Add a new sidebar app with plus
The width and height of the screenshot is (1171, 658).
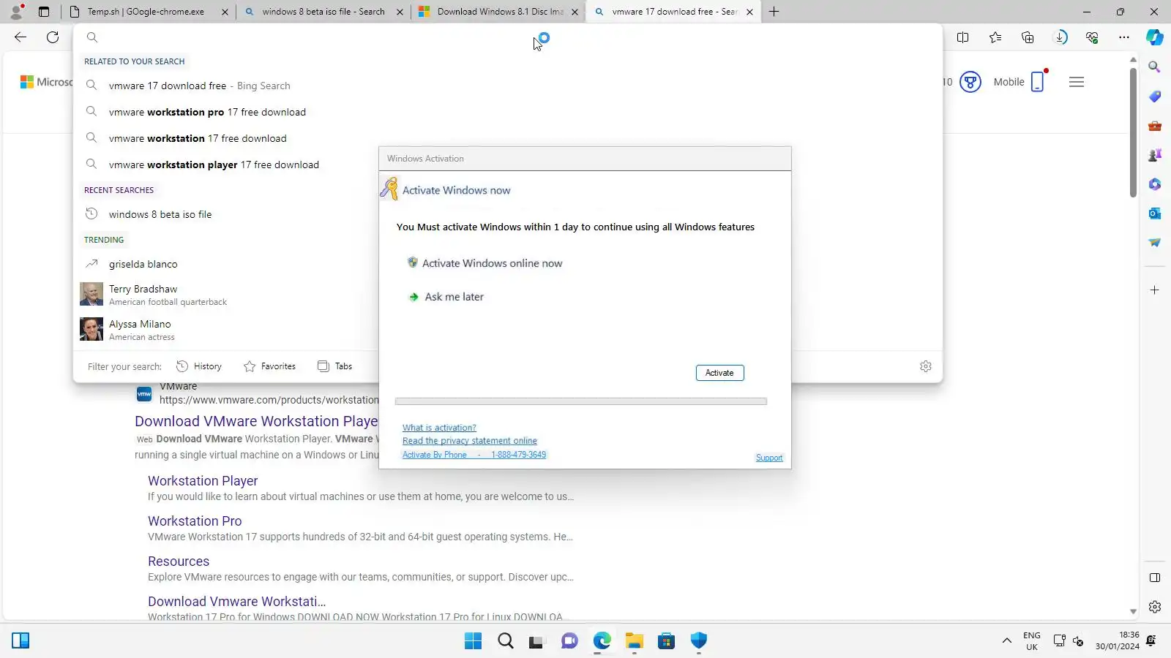[1155, 290]
